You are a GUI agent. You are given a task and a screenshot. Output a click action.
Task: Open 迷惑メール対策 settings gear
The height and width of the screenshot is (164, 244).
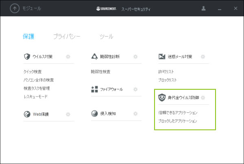(x=203, y=57)
